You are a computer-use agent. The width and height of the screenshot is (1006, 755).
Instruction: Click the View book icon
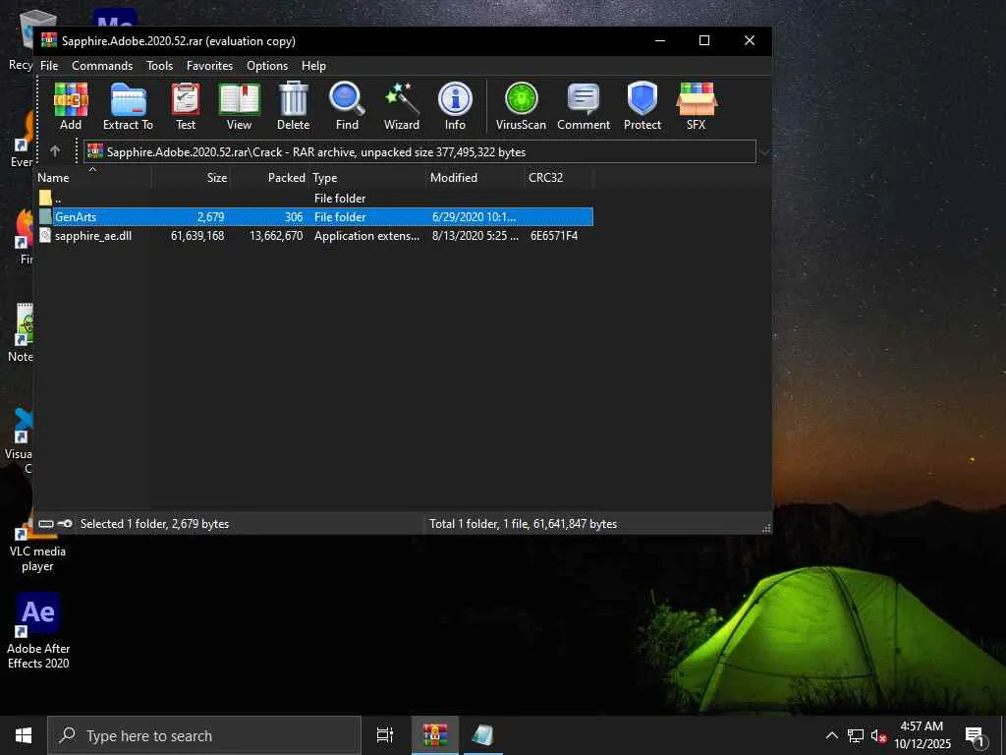click(240, 106)
